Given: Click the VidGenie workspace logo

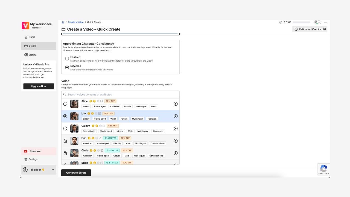Looking at the screenshot, I should (x=25, y=25).
